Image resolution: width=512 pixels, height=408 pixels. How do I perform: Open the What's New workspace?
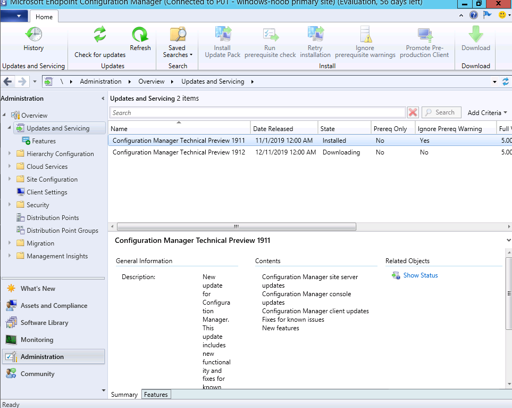click(x=53, y=288)
